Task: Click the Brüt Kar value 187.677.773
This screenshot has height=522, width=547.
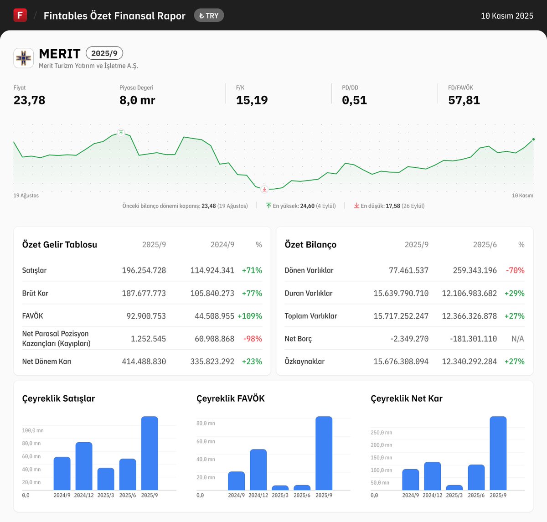Action: pyautogui.click(x=144, y=293)
